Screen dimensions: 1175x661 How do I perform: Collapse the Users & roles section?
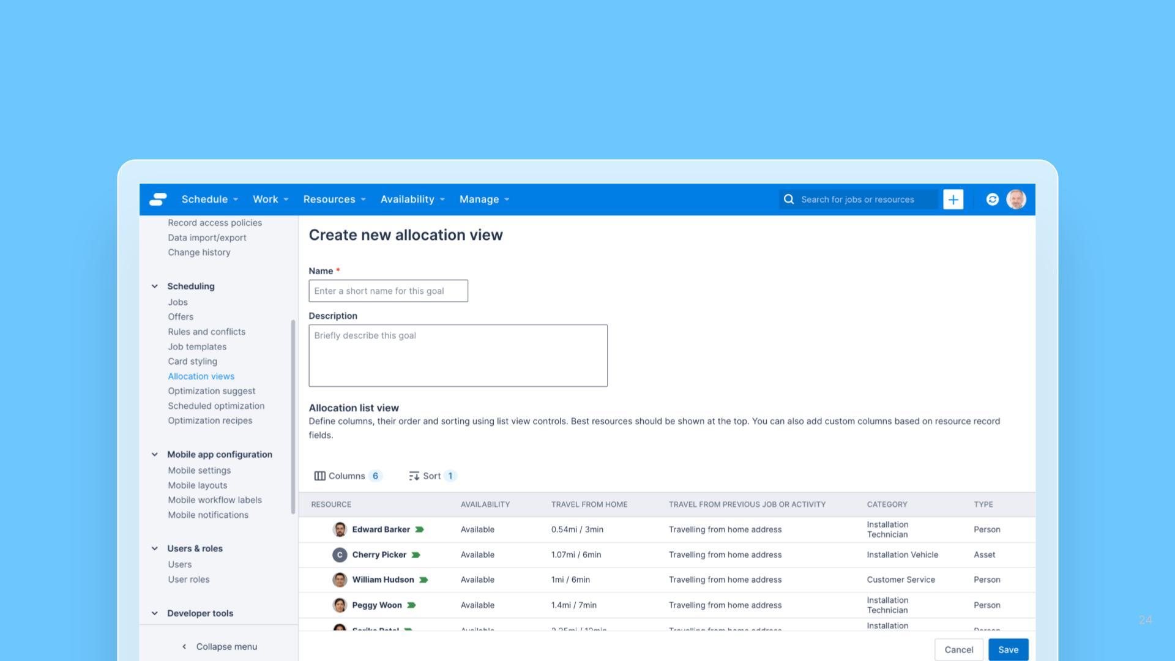click(155, 549)
